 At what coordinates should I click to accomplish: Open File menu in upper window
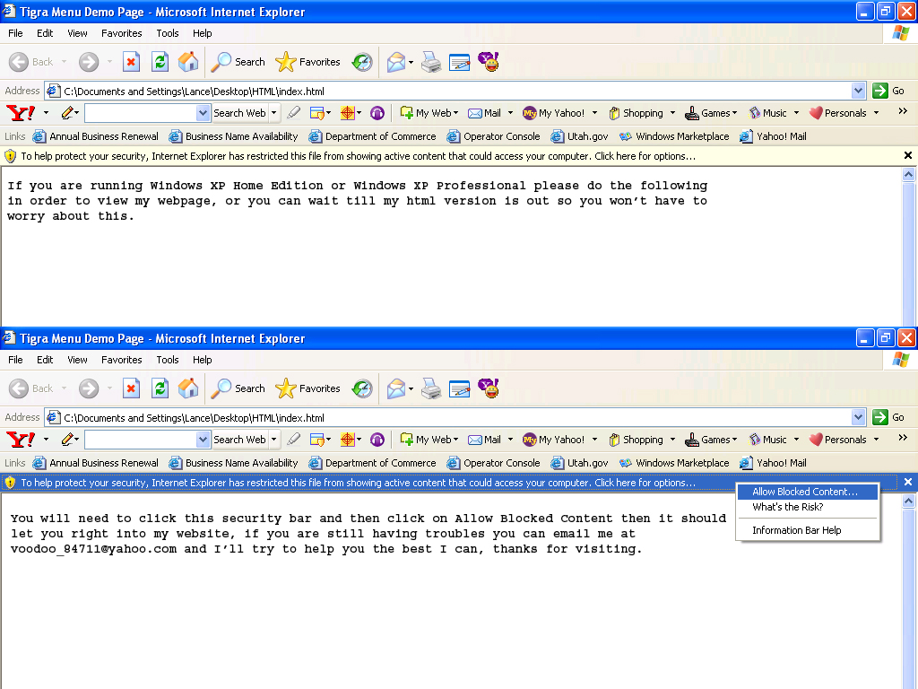pos(15,33)
